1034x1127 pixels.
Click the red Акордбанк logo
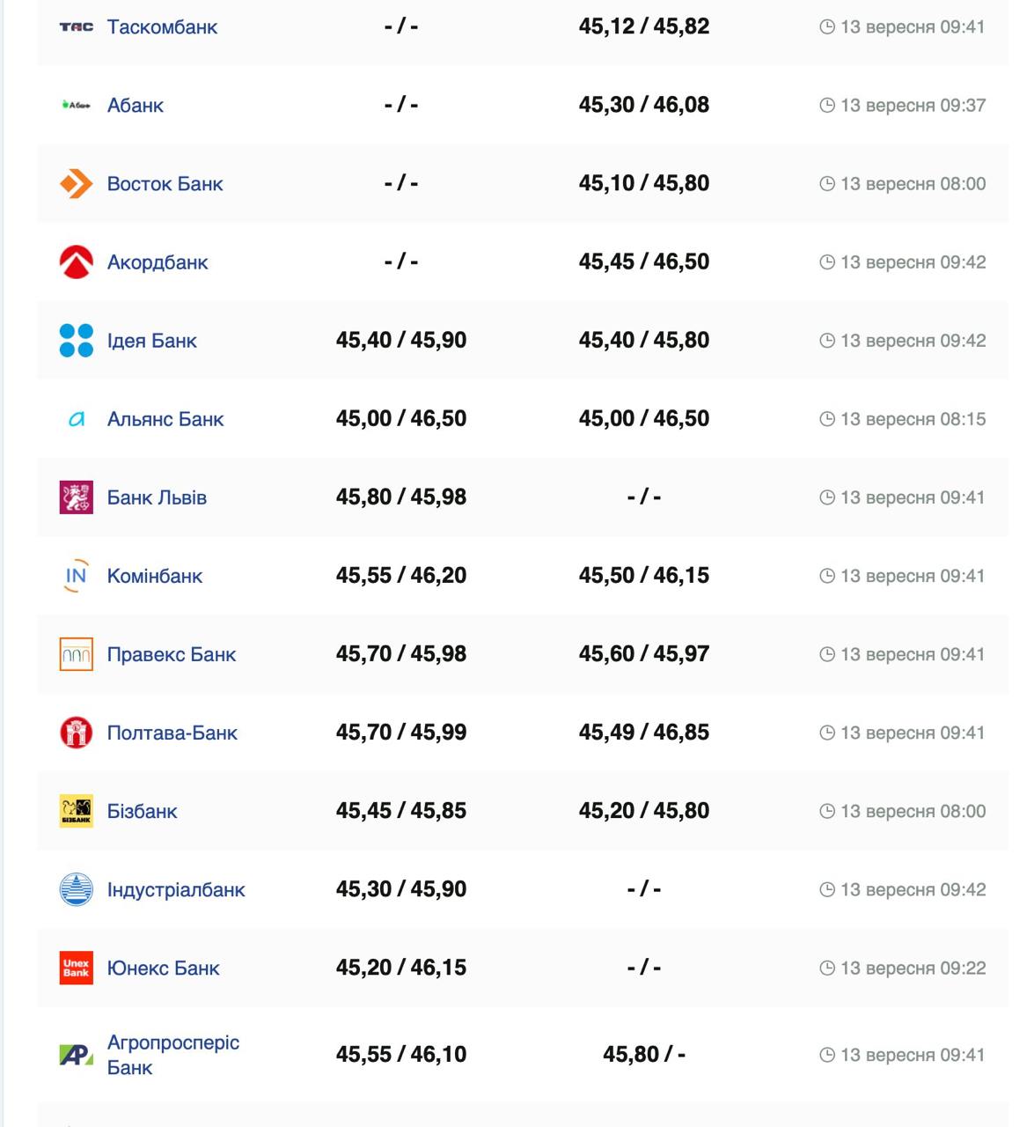(x=76, y=262)
